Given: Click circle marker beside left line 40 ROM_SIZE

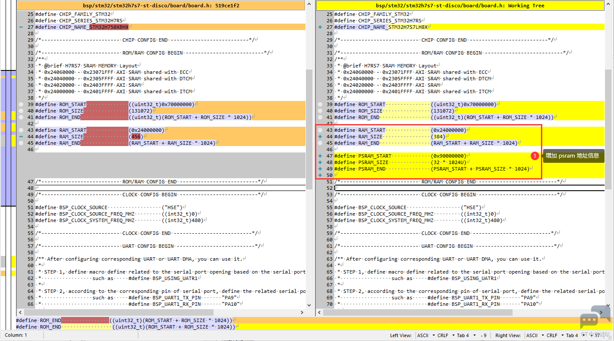Looking at the screenshot, I should click(21, 111).
